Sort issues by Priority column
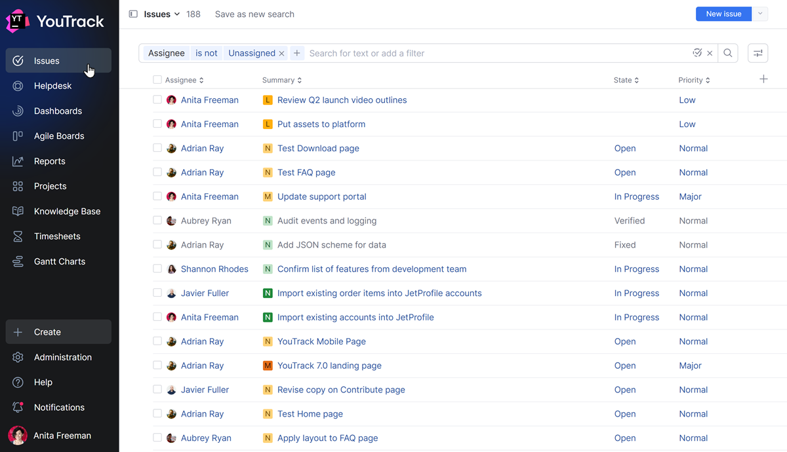Screen dimensions: 787x452 (x=694, y=79)
